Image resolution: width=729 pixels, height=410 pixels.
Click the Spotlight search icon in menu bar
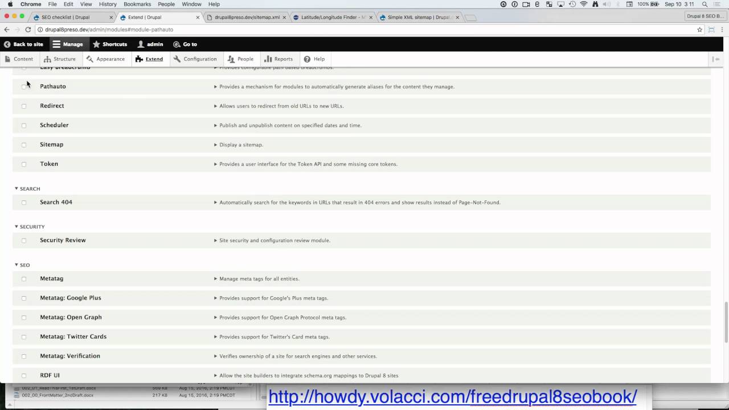point(705,4)
